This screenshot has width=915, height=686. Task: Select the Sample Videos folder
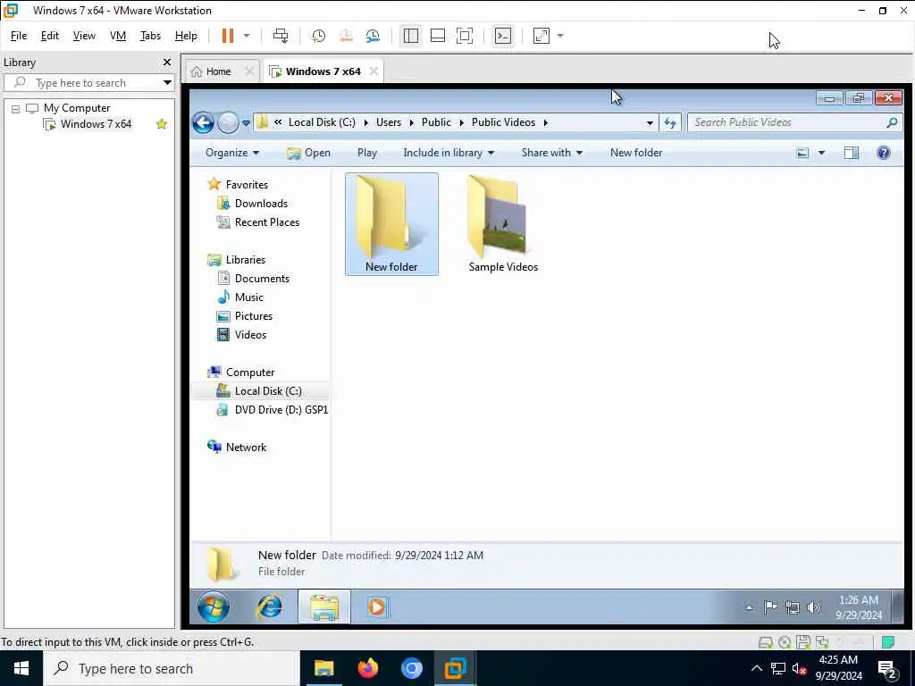[503, 224]
